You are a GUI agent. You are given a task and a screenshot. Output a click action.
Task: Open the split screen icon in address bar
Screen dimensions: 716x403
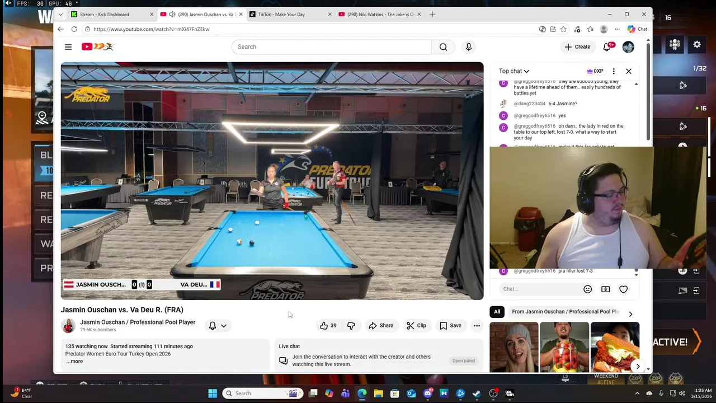click(553, 29)
